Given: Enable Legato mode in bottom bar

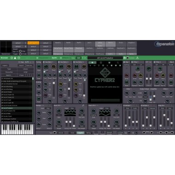Looking at the screenshot, I should (81, 133).
